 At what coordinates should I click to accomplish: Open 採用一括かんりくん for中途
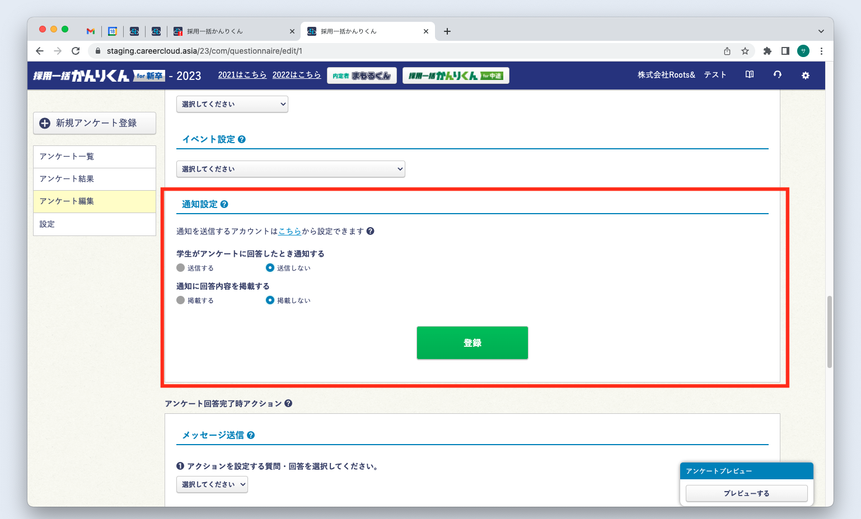pyautogui.click(x=455, y=74)
